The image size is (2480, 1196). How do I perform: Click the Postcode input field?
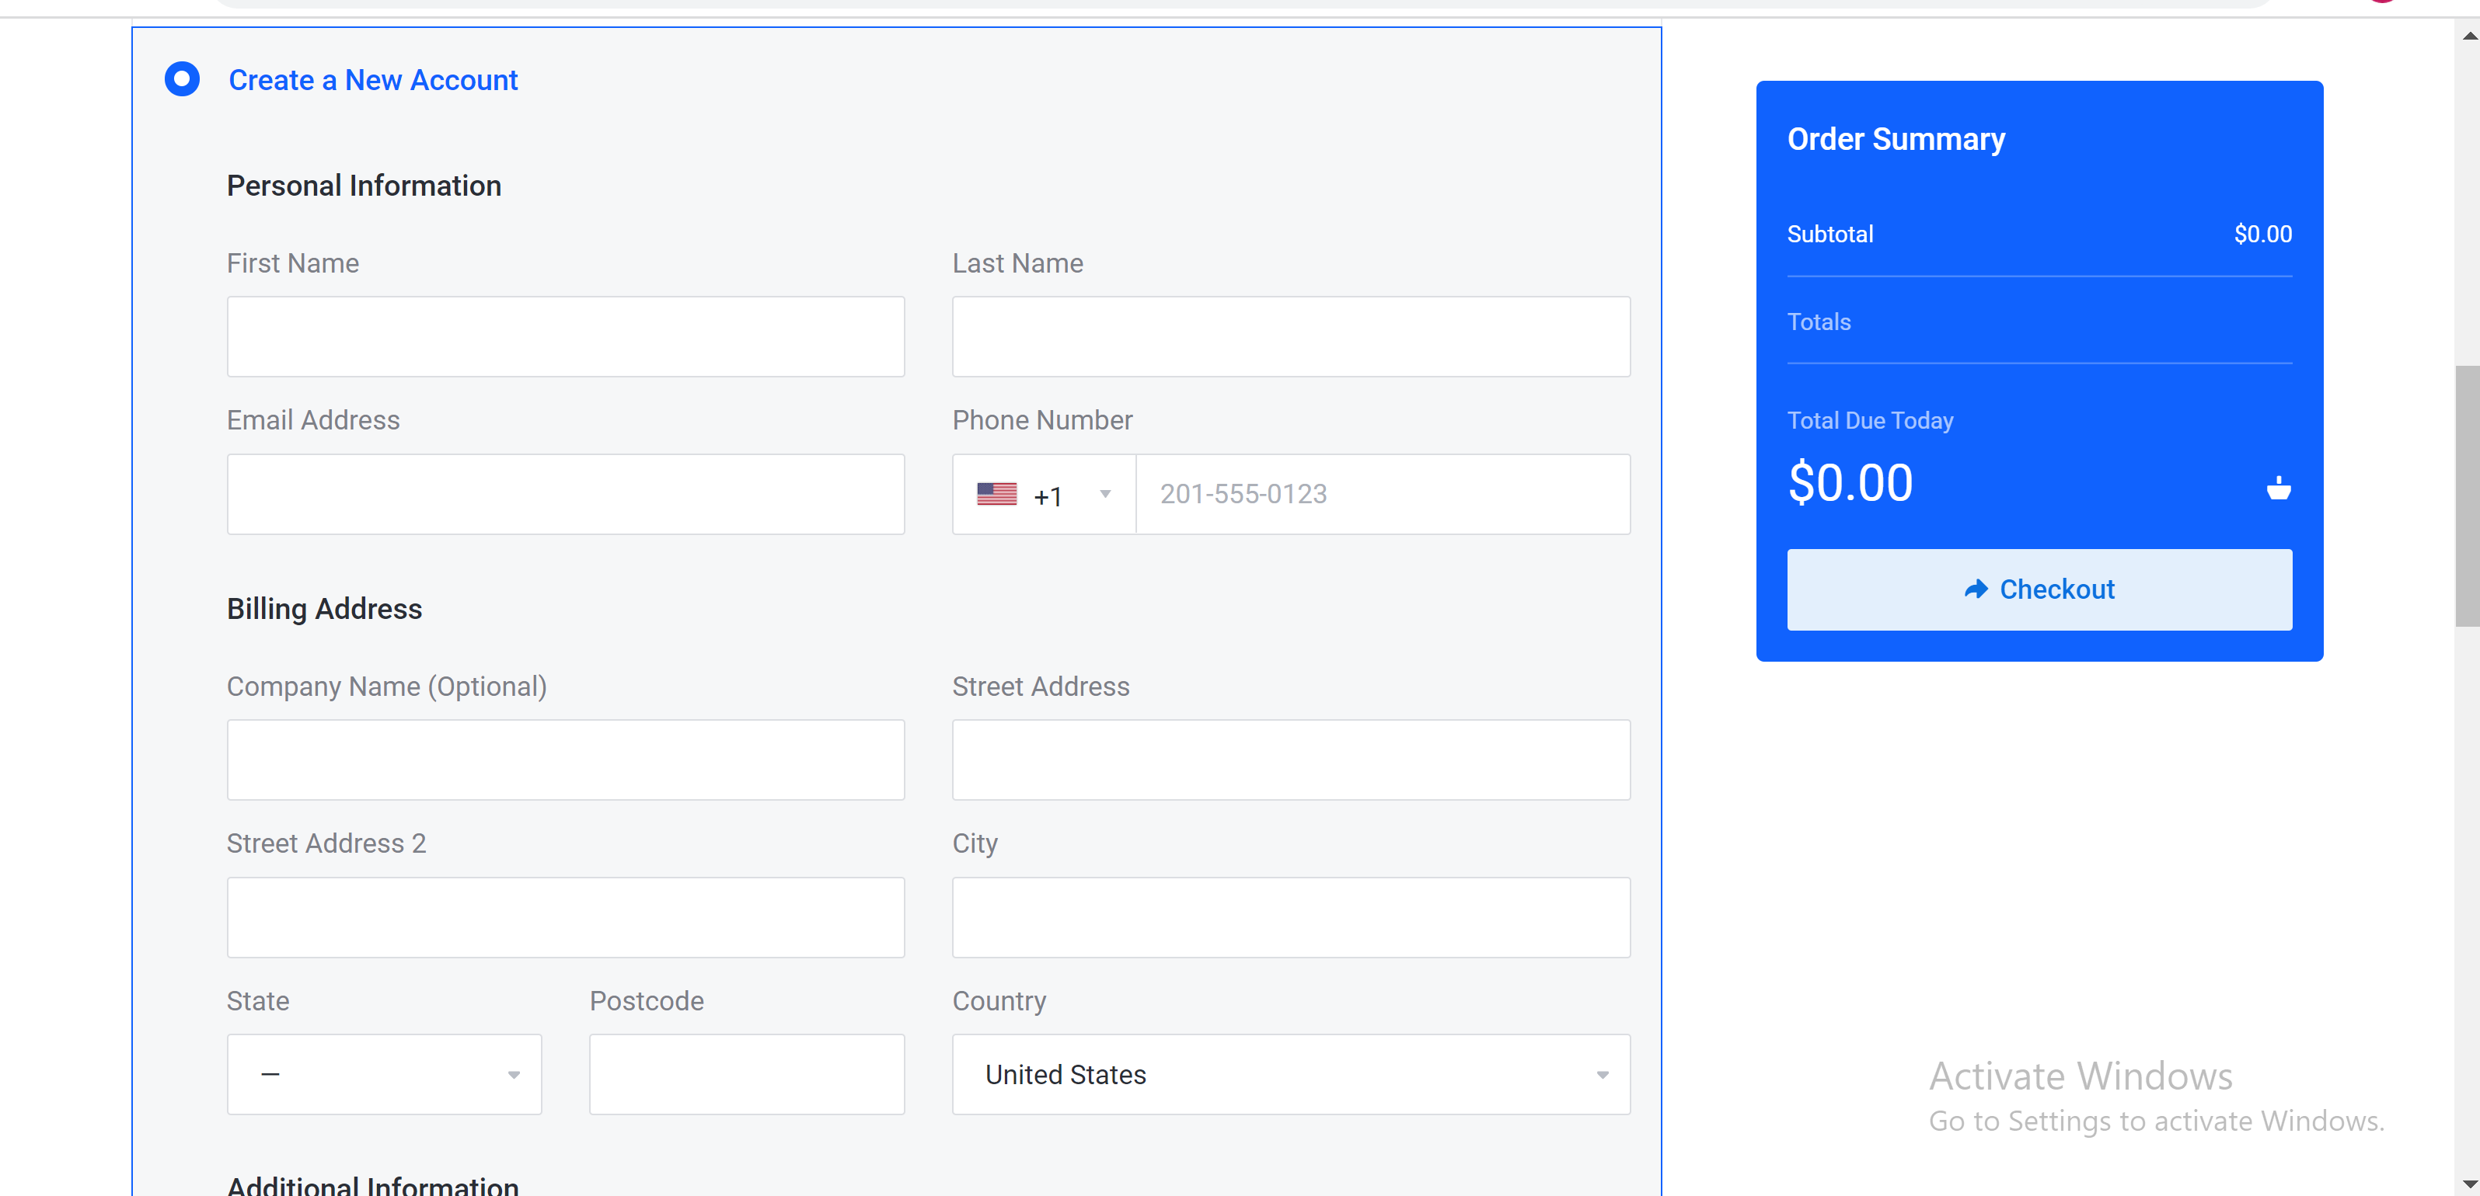pos(746,1075)
